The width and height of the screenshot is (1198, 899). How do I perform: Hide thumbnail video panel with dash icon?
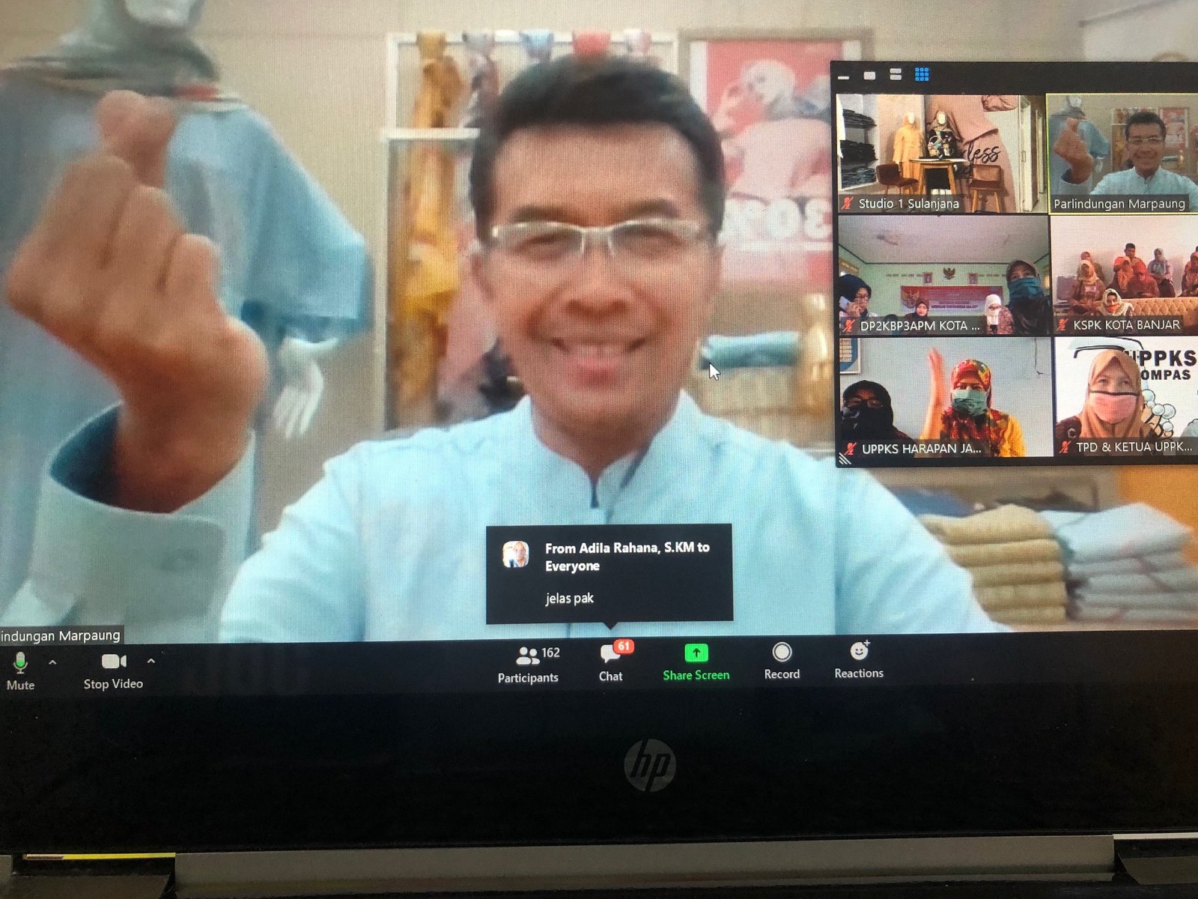pyautogui.click(x=844, y=76)
